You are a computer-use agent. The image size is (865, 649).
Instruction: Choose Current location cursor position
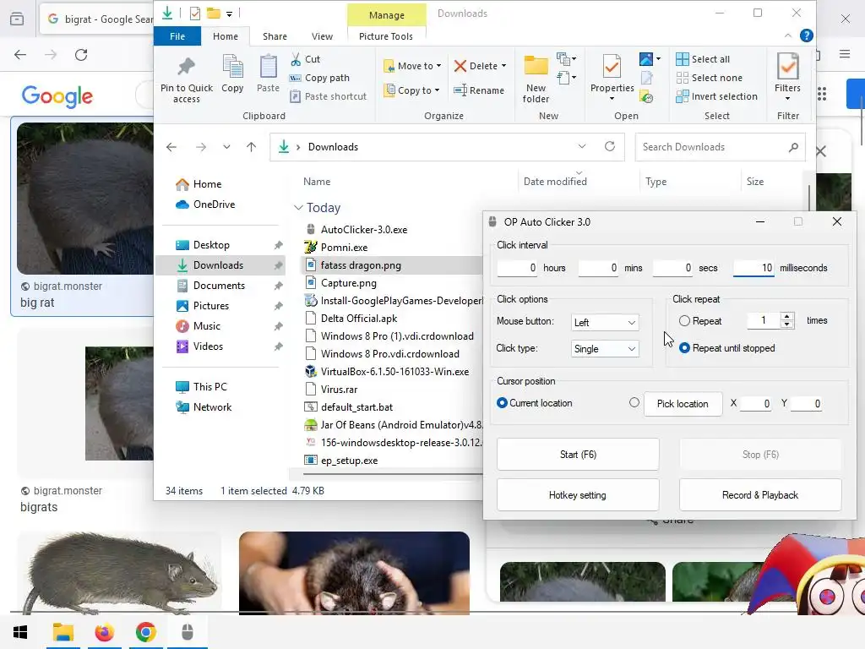(502, 403)
